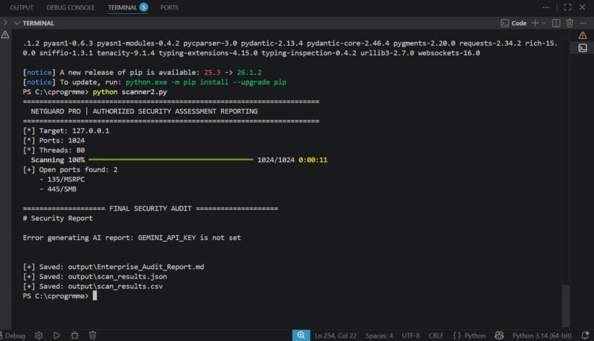
Task: Select the active terminal icon in right list
Action: click(x=583, y=48)
